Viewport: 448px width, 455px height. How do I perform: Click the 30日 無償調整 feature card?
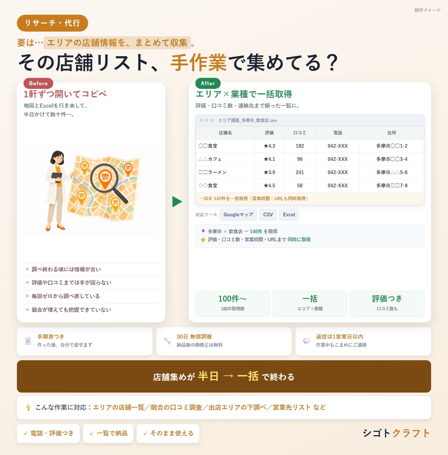224,341
